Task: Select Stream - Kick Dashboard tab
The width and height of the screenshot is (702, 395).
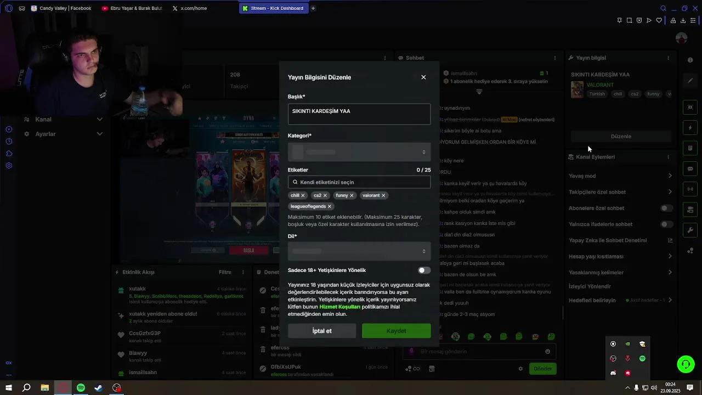Action: tap(273, 8)
